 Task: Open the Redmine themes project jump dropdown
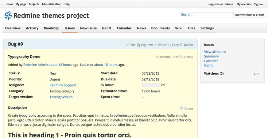250,15
